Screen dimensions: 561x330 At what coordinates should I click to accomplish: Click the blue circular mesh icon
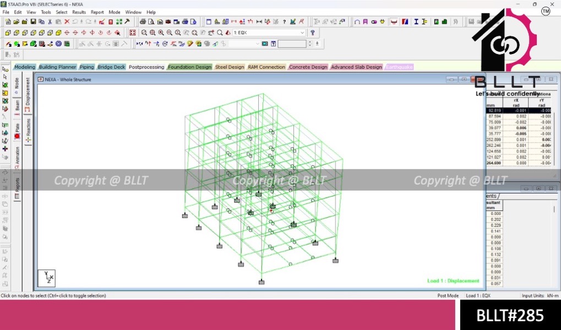58,44
